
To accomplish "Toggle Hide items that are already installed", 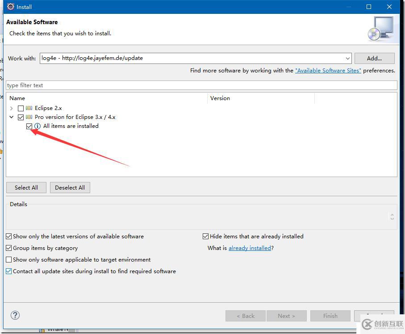I will (205, 236).
